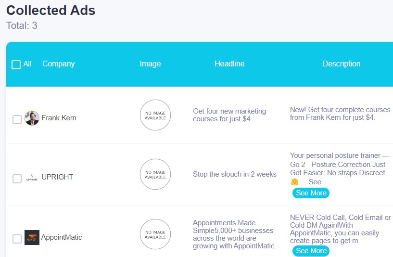Click headline 'Appointments Made Simple5,000+ businesses'
Viewport: 393px width, 257px height.
(x=234, y=234)
